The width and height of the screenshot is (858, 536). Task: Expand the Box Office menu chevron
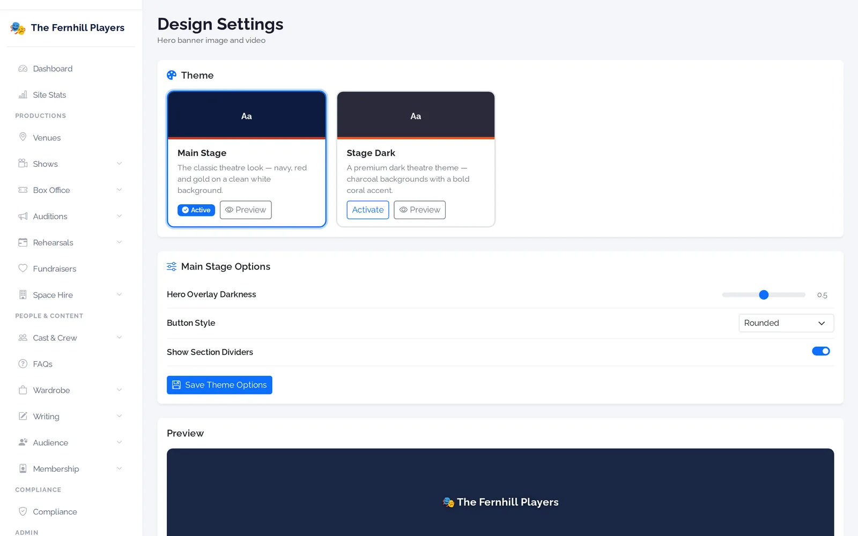pyautogui.click(x=120, y=190)
